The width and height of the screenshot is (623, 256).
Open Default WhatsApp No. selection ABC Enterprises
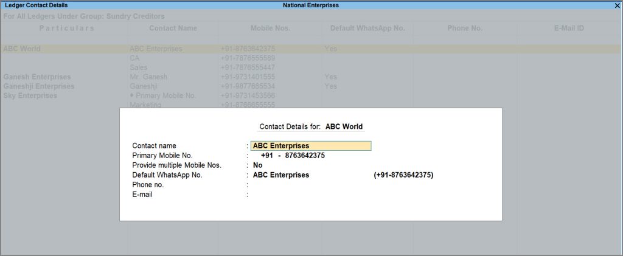click(x=281, y=175)
